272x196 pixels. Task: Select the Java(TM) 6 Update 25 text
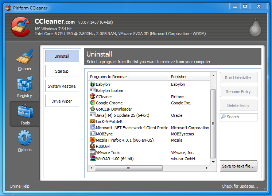123,115
